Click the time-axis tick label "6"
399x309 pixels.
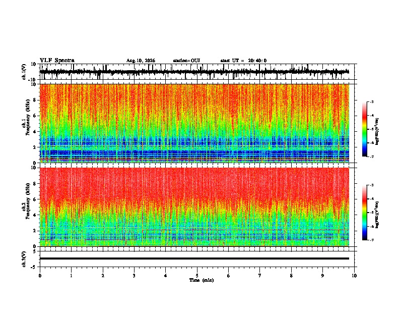click(x=229, y=276)
